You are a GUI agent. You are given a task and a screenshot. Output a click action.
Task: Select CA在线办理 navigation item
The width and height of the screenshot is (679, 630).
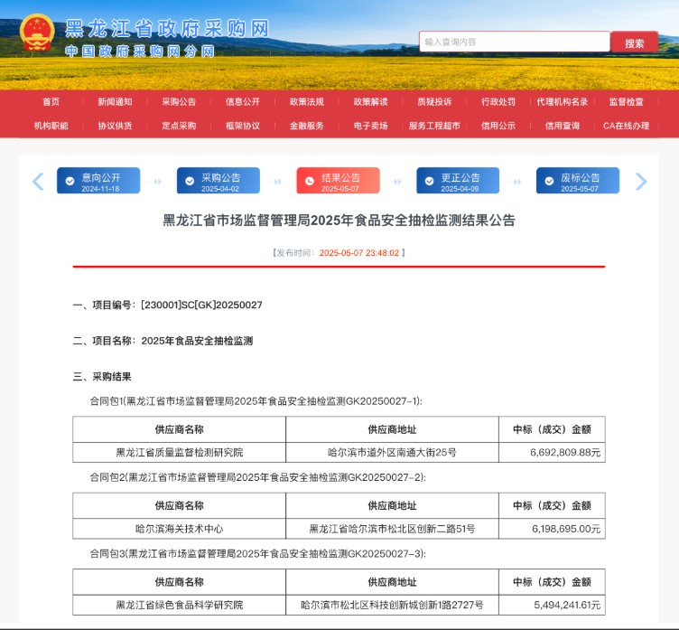(x=626, y=126)
